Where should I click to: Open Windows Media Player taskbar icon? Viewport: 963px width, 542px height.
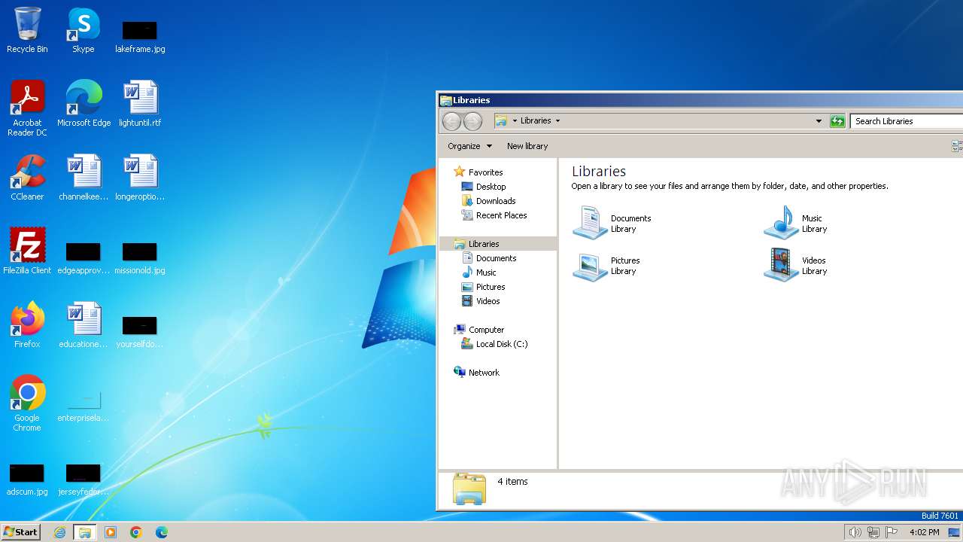[x=111, y=532]
